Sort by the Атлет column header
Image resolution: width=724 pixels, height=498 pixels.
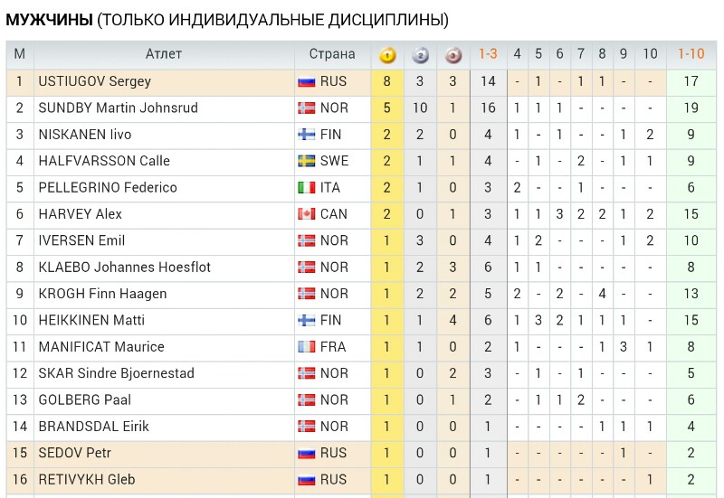pyautogui.click(x=164, y=54)
